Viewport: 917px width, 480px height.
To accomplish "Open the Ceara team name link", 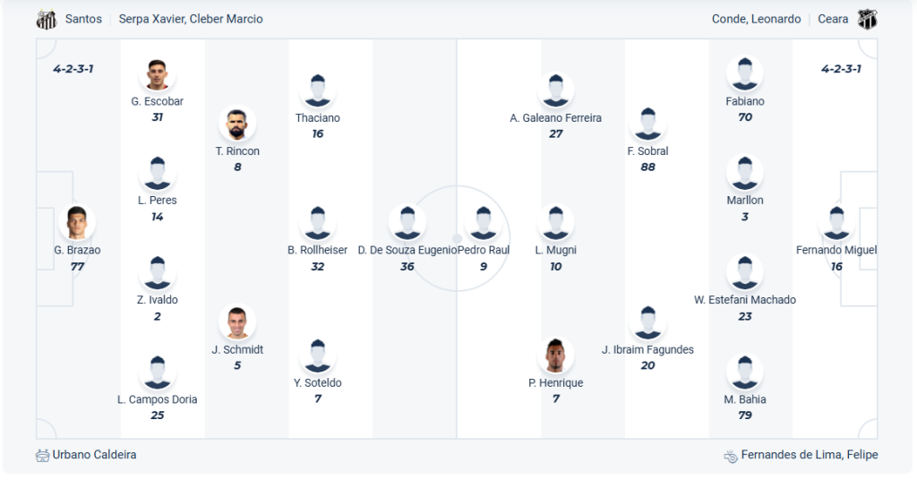I will pos(833,19).
